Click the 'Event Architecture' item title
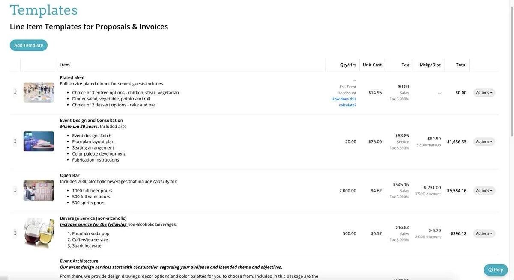Image resolution: width=514 pixels, height=280 pixels. pyautogui.click(x=79, y=261)
